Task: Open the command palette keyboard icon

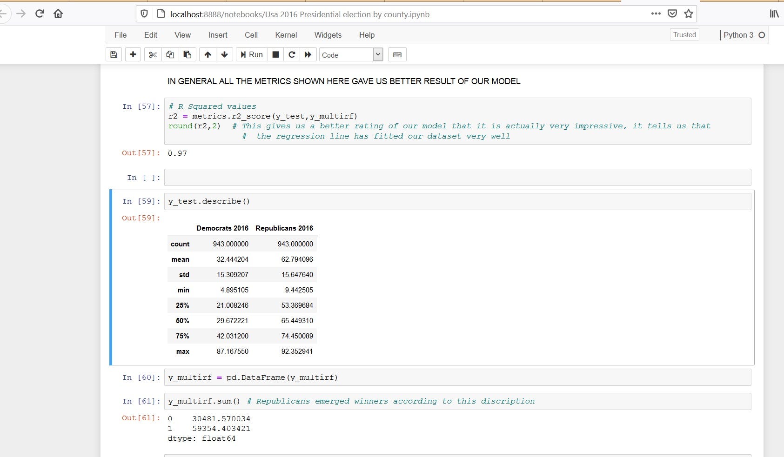Action: [x=397, y=54]
